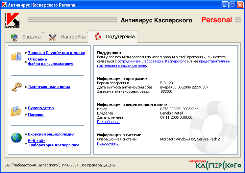Open Запрос в Службу поддержки link

[x=57, y=53]
